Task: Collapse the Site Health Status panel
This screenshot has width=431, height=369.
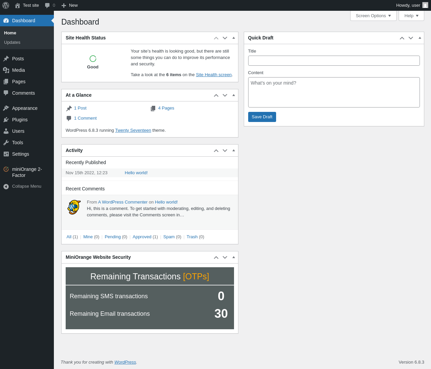Action: pyautogui.click(x=234, y=38)
